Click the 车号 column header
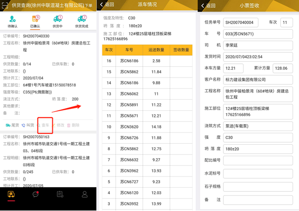This screenshot has height=211, width=299. pyautogui.click(x=129, y=50)
